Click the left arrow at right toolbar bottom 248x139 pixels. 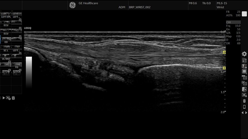coord(243,113)
